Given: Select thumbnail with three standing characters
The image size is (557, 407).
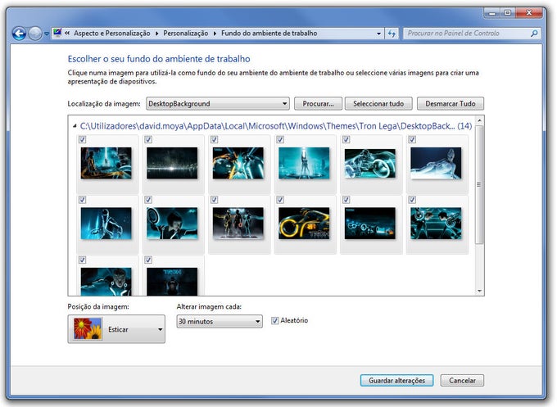Looking at the screenshot, I should point(238,224).
